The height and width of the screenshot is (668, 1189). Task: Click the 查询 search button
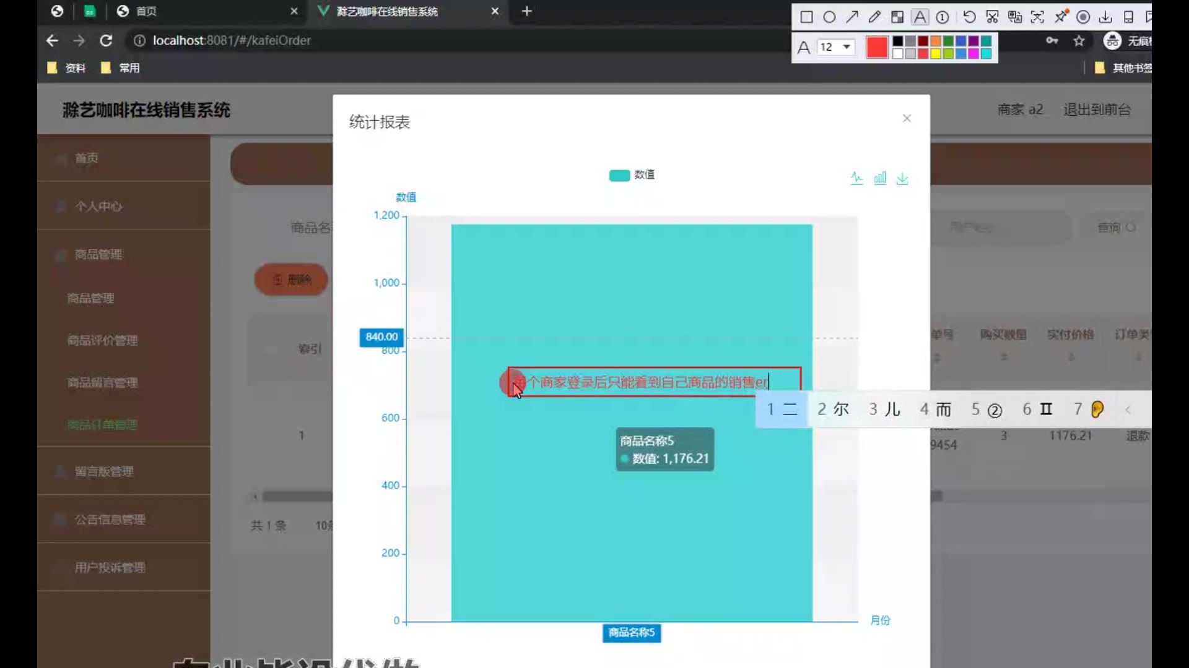[x=1116, y=228]
